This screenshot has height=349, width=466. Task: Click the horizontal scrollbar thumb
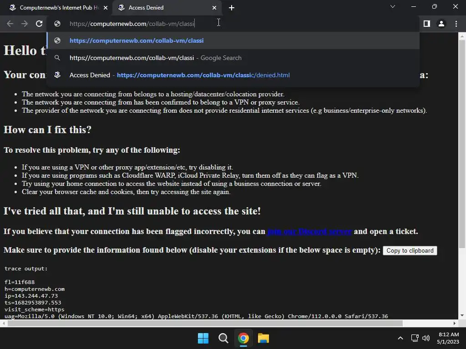coord(205,323)
